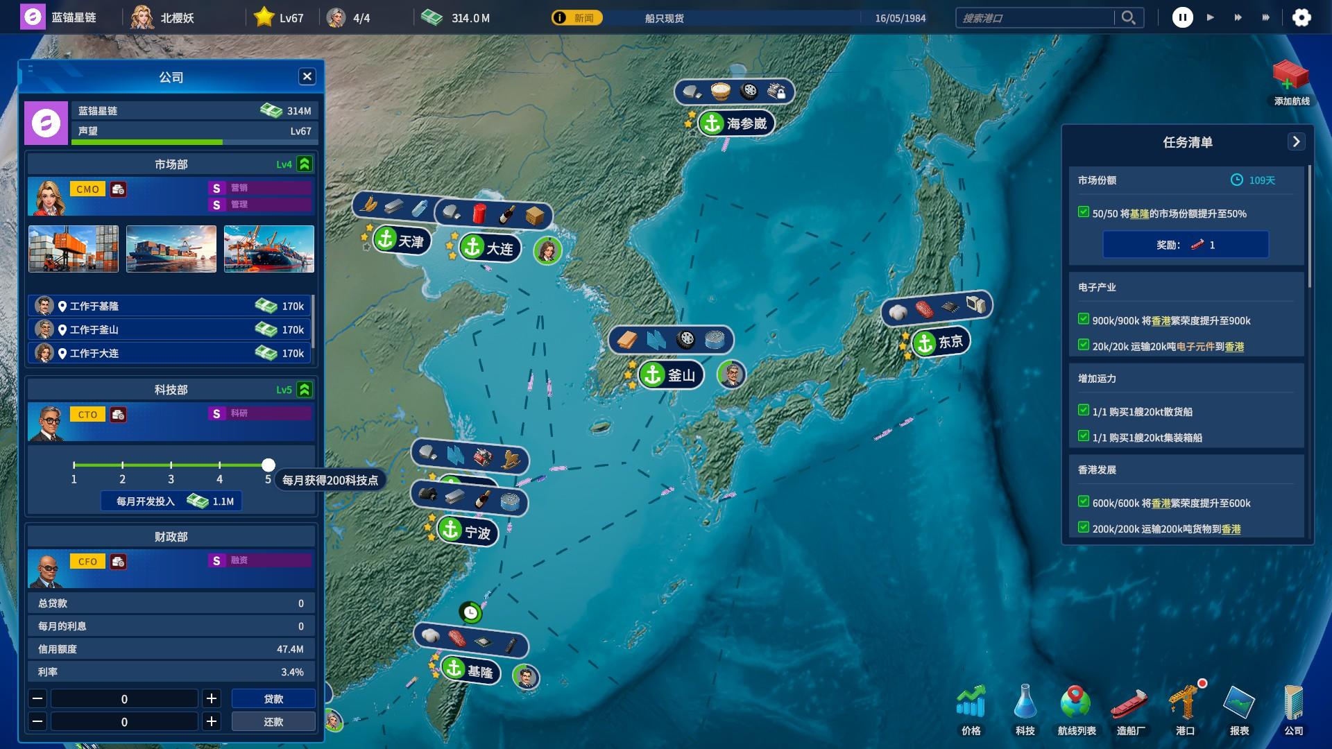Click the 新闻 news tab
The image size is (1332, 749).
[577, 18]
